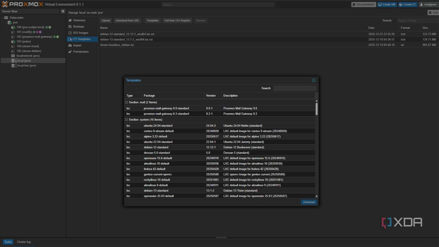Screen dimensions: 439x247
Task: Open the Server View dropdown
Action: pos(56,11)
